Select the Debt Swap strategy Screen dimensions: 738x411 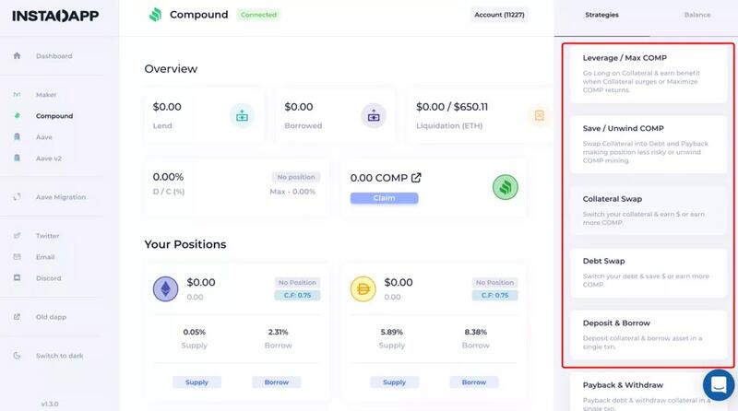[649, 273]
